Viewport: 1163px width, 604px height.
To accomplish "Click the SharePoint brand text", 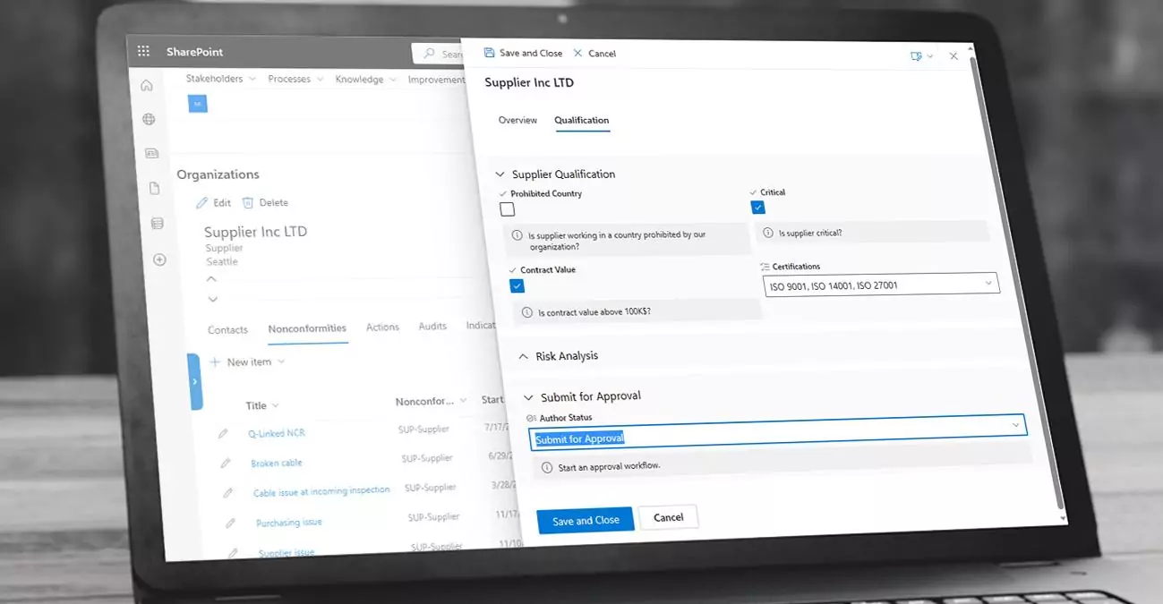I will click(x=194, y=52).
